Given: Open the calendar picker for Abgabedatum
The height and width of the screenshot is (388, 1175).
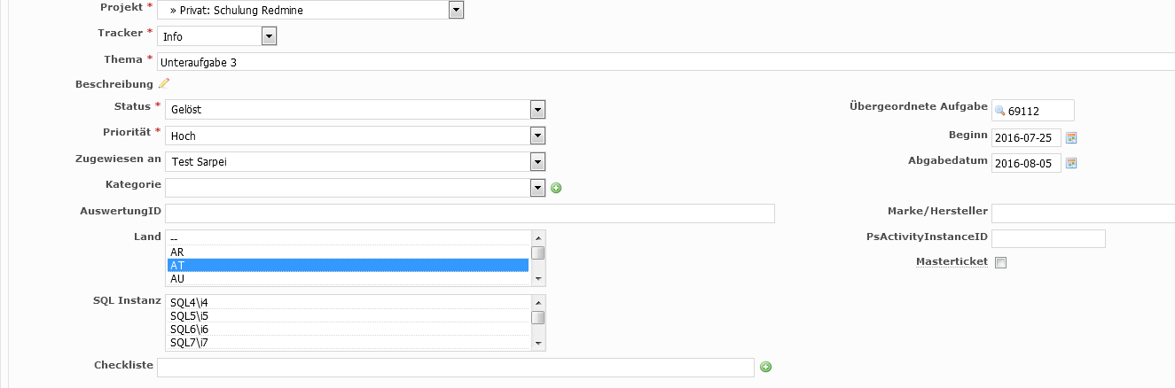Looking at the screenshot, I should 1071,163.
